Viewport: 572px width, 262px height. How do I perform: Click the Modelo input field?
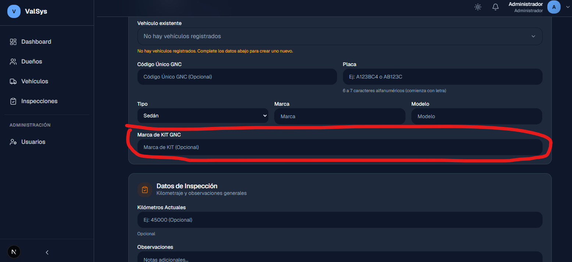(477, 116)
